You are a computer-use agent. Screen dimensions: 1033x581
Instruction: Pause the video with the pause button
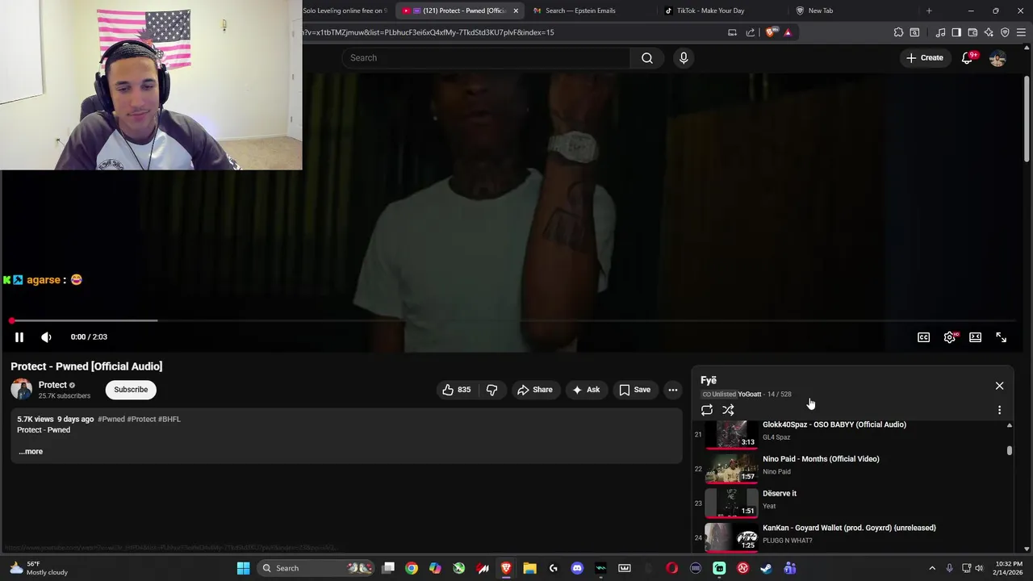tap(19, 337)
